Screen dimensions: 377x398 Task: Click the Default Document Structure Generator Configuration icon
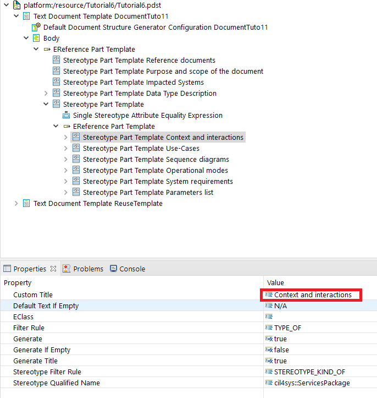click(36, 27)
